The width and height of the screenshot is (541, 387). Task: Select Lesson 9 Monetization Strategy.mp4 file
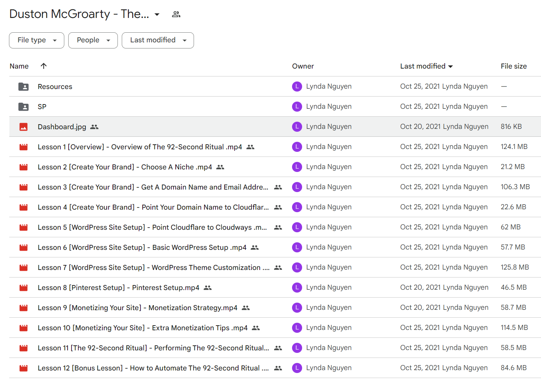click(x=138, y=308)
